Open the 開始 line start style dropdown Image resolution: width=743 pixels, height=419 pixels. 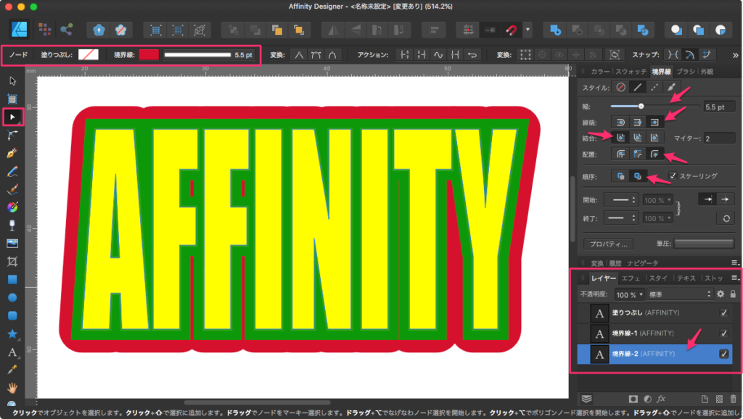click(x=622, y=199)
